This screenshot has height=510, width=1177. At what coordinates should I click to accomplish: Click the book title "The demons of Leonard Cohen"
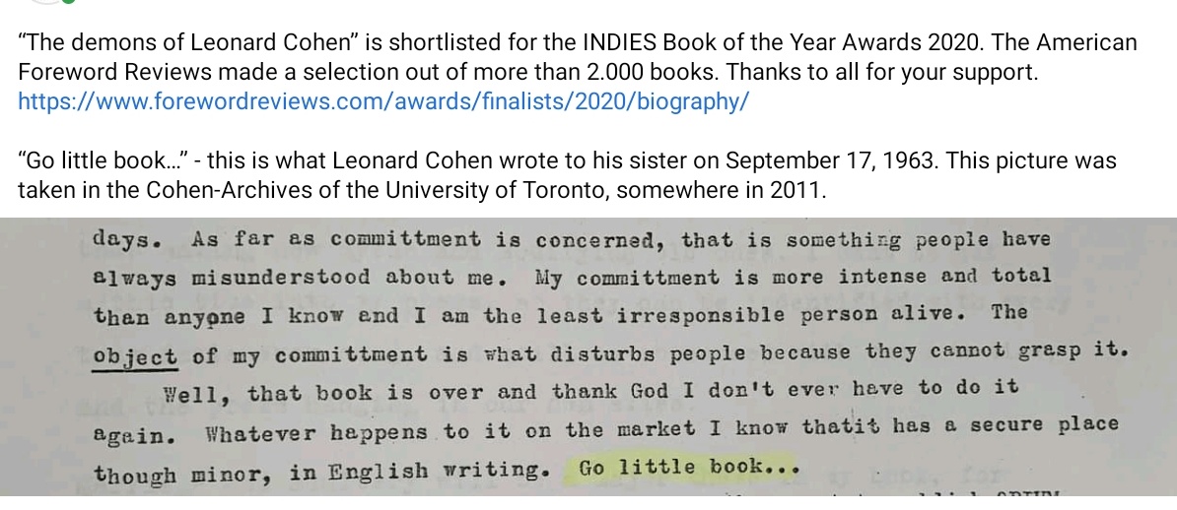(189, 42)
